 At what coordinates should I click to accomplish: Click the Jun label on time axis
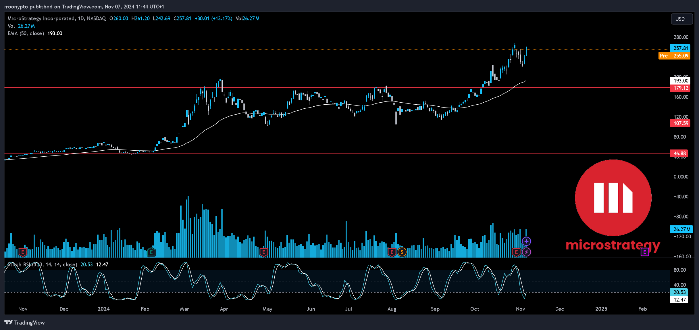pyautogui.click(x=311, y=309)
